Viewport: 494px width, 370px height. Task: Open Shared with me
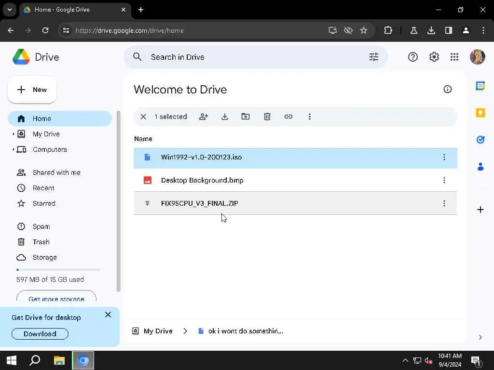(x=56, y=172)
